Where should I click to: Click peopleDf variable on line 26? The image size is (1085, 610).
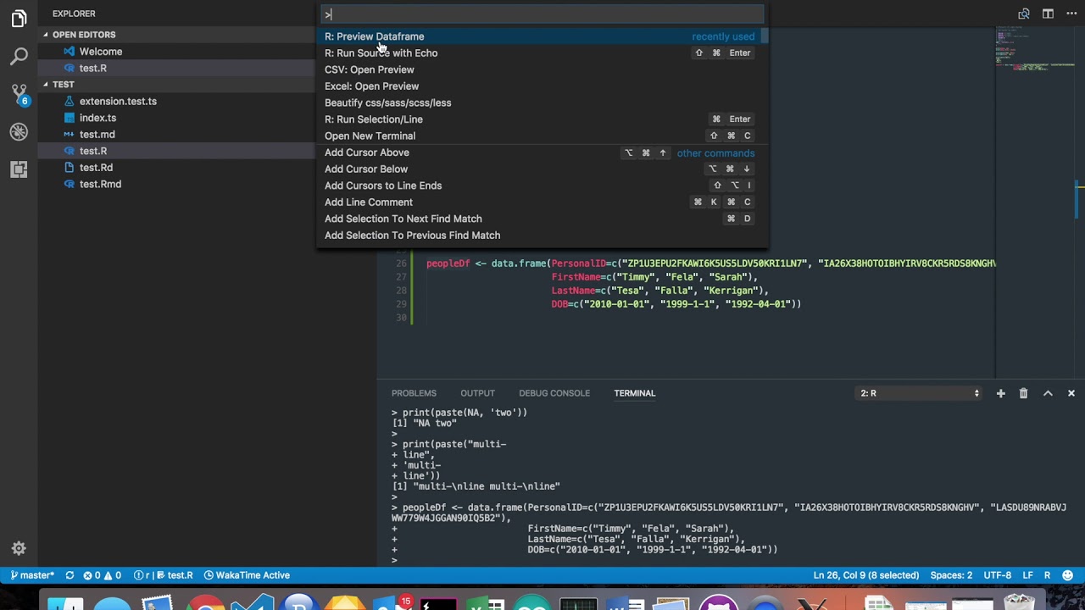point(448,263)
